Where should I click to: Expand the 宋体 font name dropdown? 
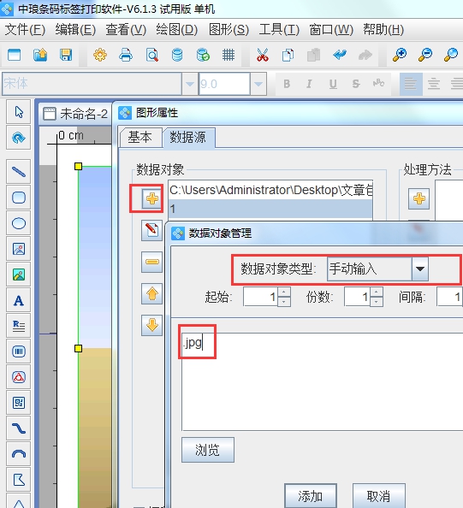tap(190, 84)
